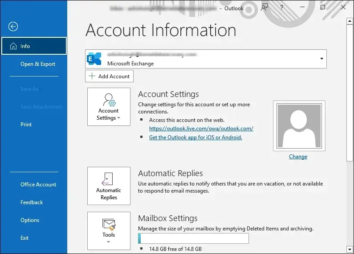Click the scrollbar up arrow

[x=350, y=21]
